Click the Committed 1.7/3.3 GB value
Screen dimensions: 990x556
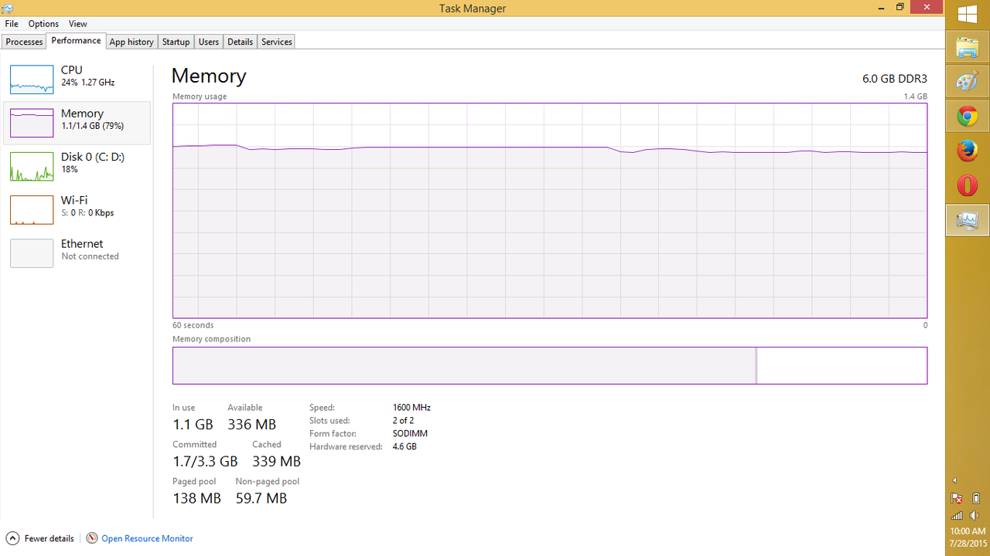click(x=205, y=461)
